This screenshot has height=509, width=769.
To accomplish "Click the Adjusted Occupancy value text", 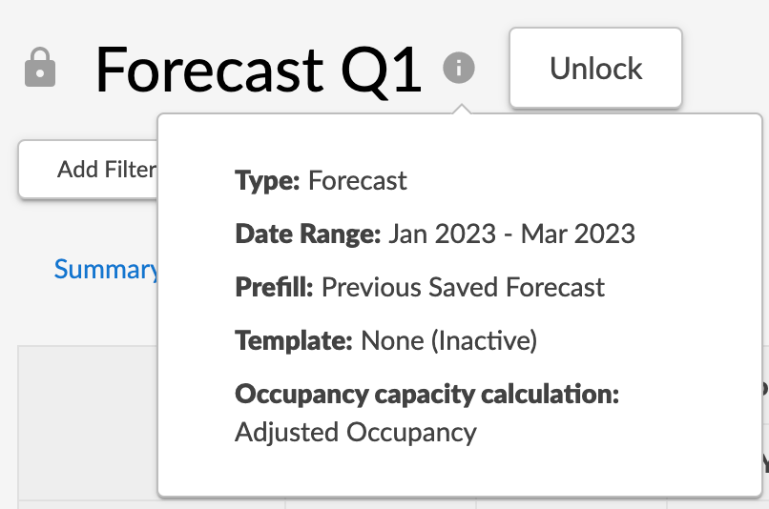I will [x=355, y=432].
